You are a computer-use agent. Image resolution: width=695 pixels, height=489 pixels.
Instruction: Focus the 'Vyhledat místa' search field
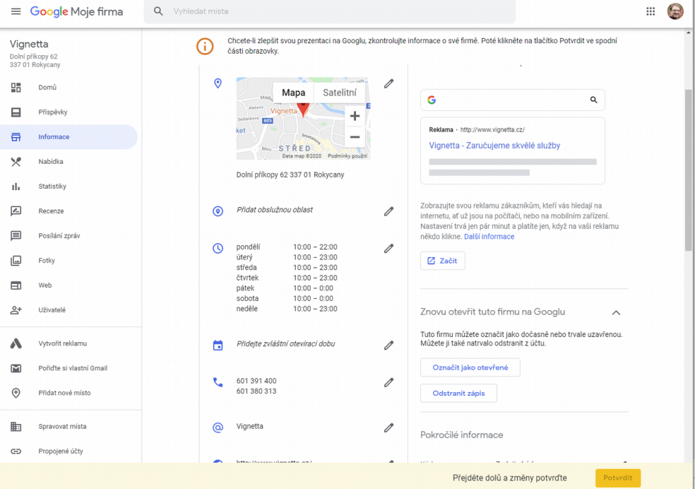pos(329,11)
